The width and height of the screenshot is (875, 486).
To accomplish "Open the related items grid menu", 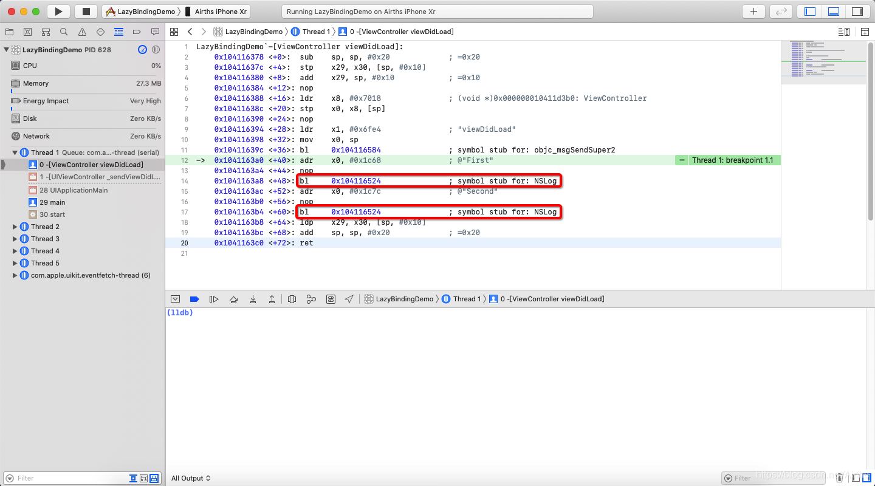I will click(x=174, y=32).
